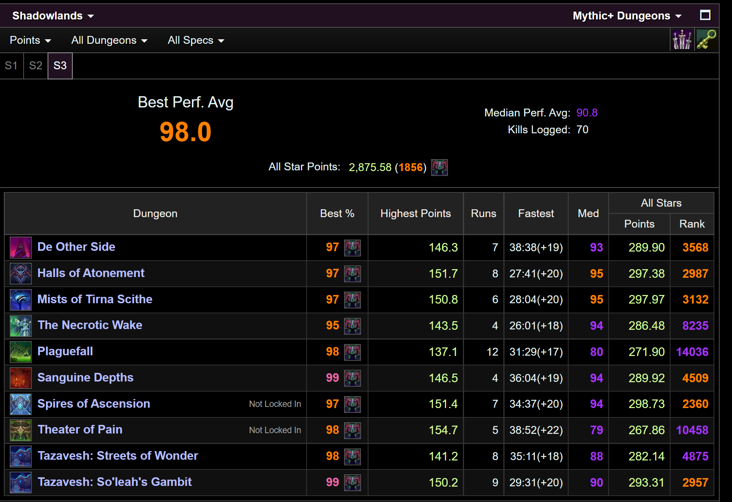
Task: Click spec icon in Theater of Pain row
Action: (352, 430)
